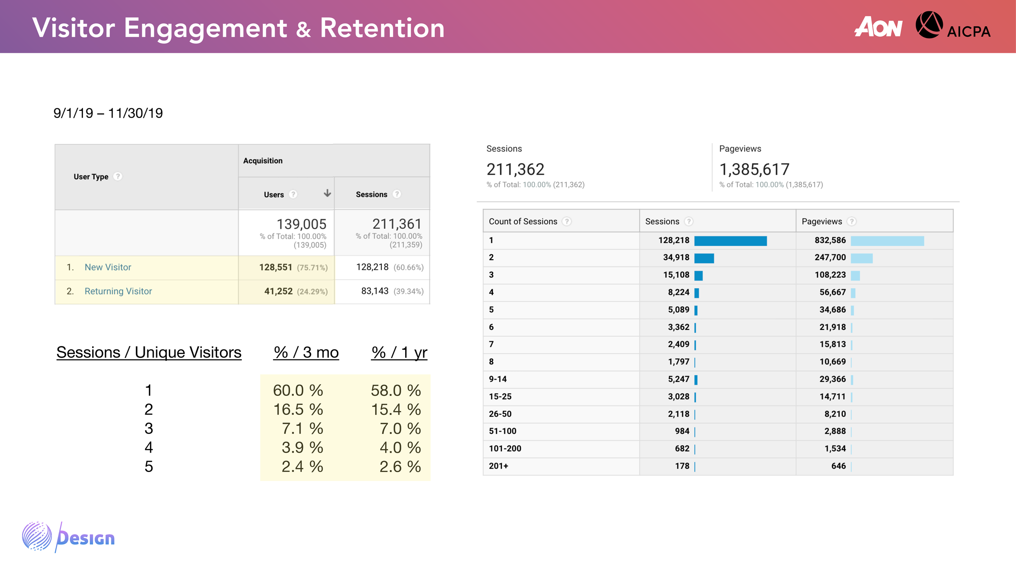Click help icon next to Count of Sessions

(566, 222)
